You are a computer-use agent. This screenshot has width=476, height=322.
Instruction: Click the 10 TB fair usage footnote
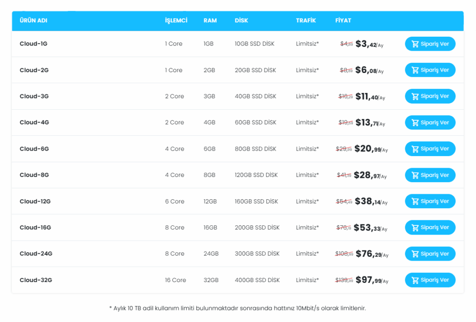[238, 308]
